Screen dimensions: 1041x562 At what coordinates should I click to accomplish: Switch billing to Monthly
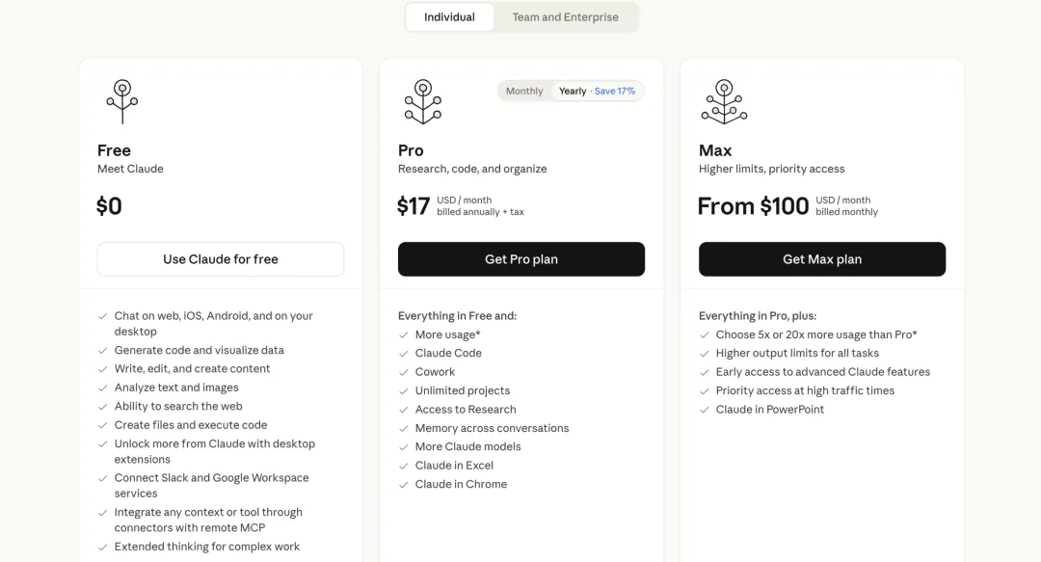click(x=524, y=92)
